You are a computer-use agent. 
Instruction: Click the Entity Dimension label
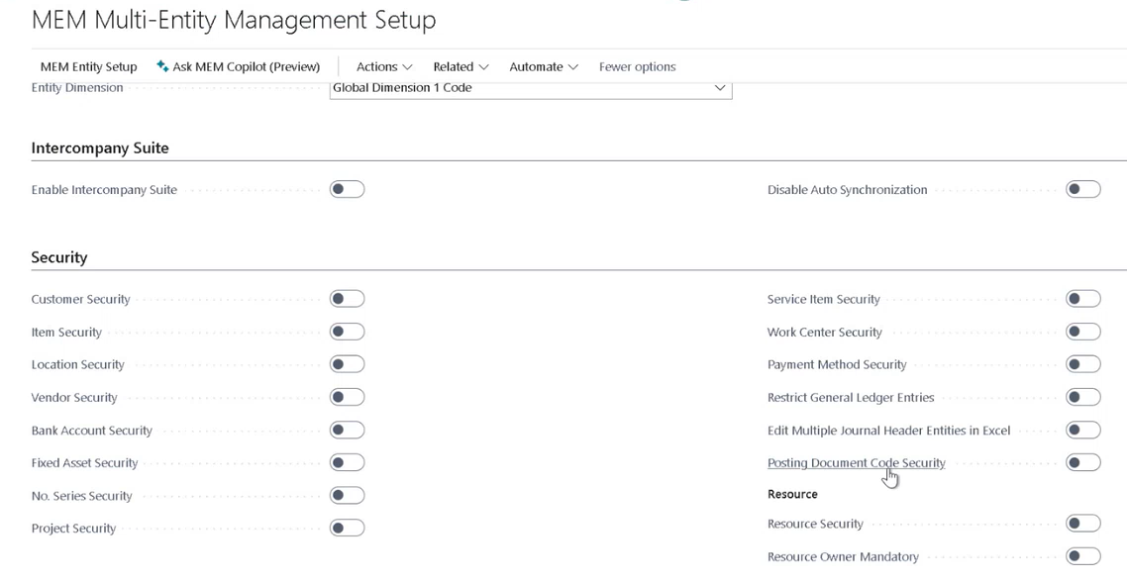(77, 88)
